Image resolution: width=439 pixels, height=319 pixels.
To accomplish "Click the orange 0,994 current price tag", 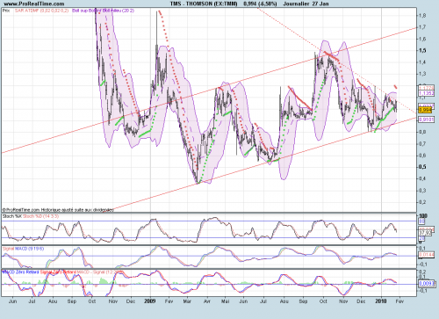I will pos(425,110).
